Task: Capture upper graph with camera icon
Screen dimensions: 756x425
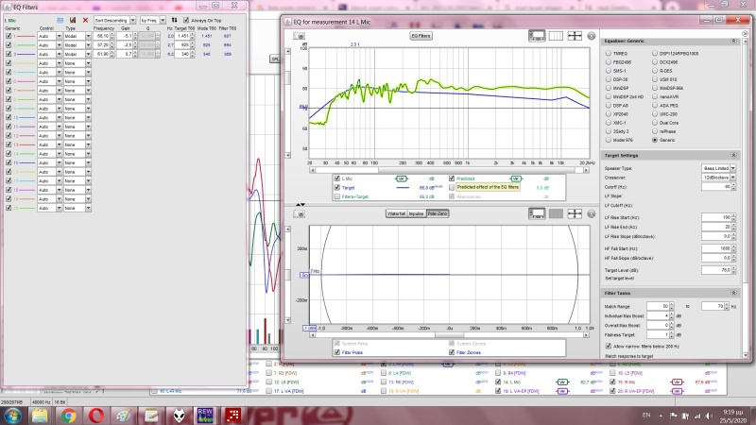Action: 299,36
